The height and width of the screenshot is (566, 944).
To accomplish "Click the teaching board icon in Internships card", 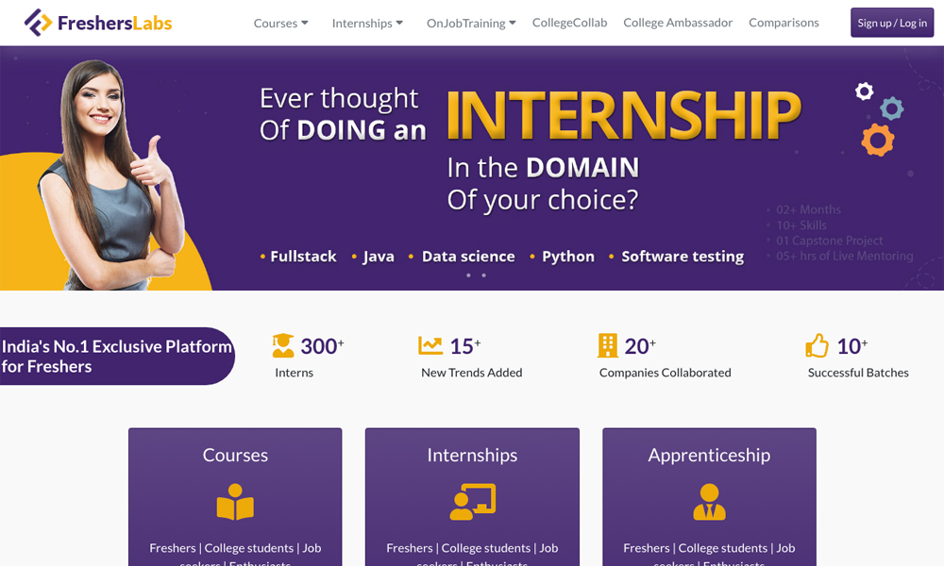I will [x=472, y=502].
